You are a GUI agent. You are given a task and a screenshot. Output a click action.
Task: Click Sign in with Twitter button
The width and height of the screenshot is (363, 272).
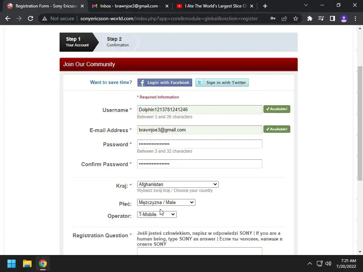pyautogui.click(x=222, y=83)
